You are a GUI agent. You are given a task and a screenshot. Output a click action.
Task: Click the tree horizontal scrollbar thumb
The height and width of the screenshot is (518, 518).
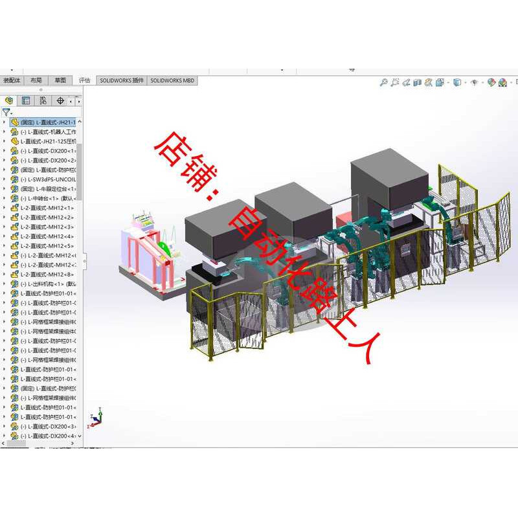pos(16,444)
